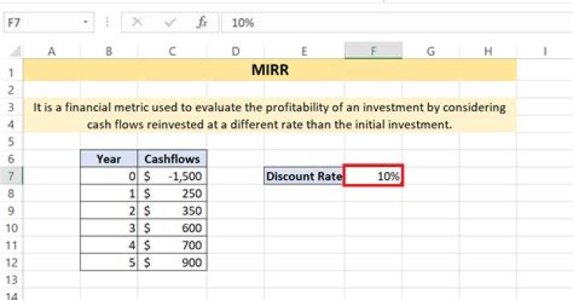Viewport: 573px width, 300px height.
Task: Click the 900 cashflow cell
Action: tap(172, 263)
